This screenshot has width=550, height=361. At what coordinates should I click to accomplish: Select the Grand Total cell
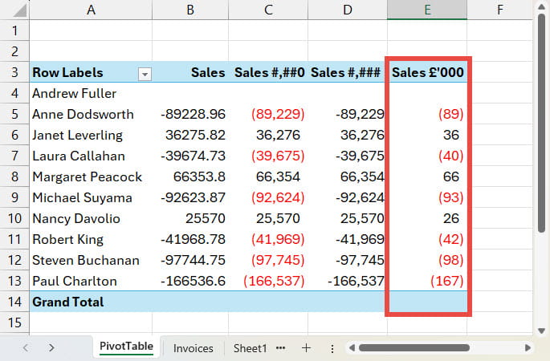click(x=91, y=302)
